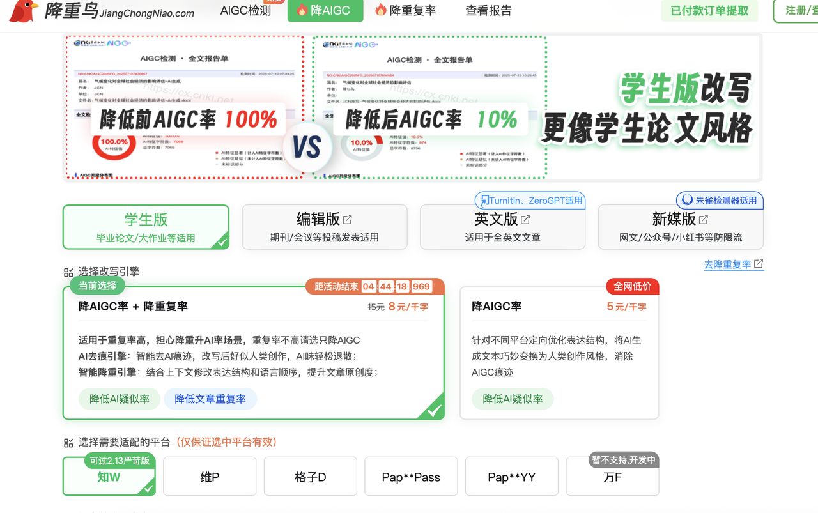
Task: Click the flame icon on 降AIGC nav item
Action: point(300,11)
